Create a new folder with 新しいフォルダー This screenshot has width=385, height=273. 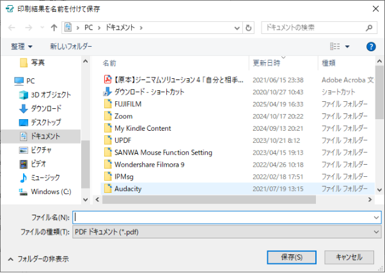pyautogui.click(x=71, y=46)
